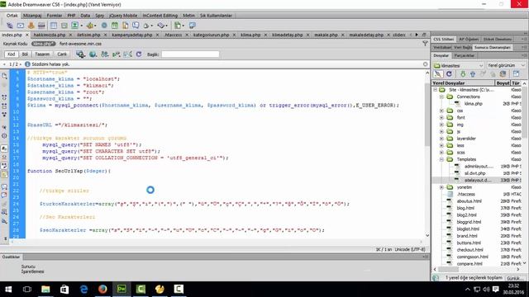Open Firefox from the taskbar
This screenshot has width=529, height=297.
coord(102,289)
